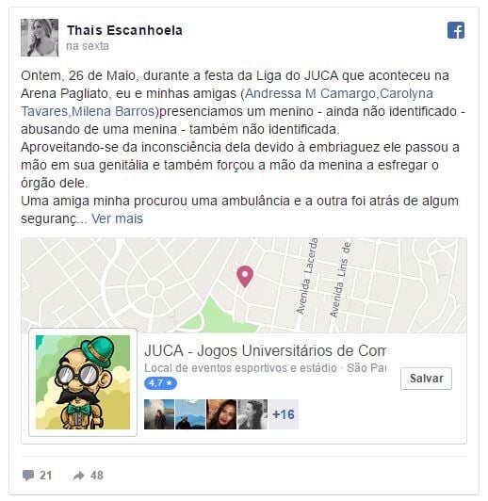Open JUCA - Jogos Universitários page title
This screenshot has height=501, width=488.
[x=265, y=350]
